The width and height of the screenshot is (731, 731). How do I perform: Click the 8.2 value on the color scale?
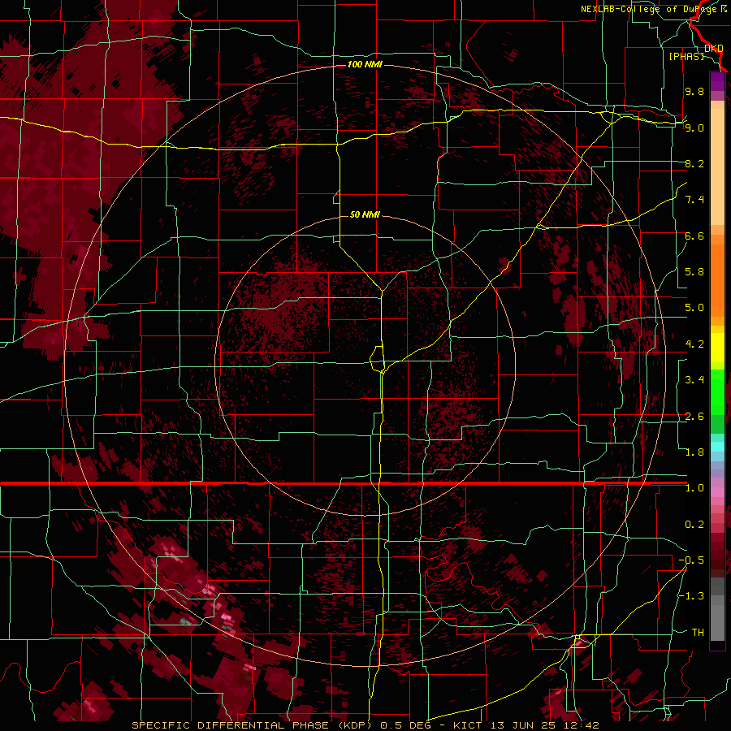694,163
